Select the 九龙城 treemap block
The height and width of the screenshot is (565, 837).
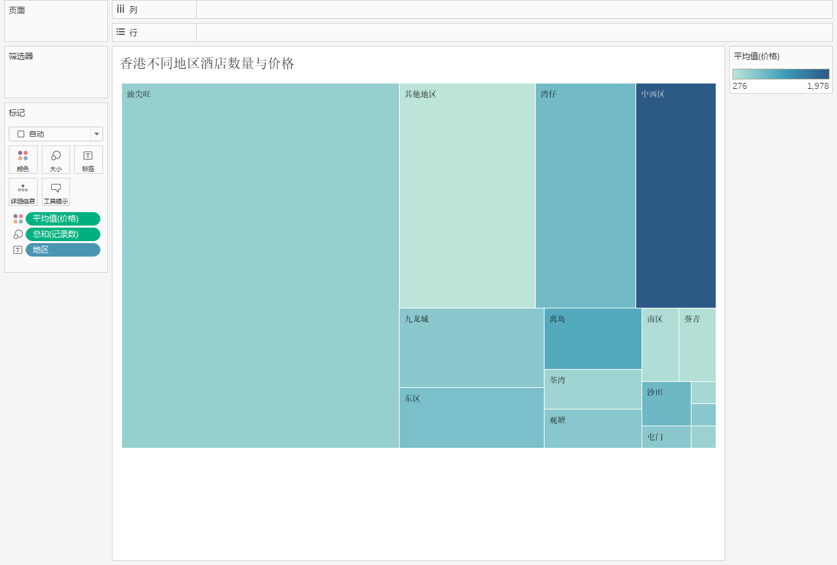tap(472, 347)
